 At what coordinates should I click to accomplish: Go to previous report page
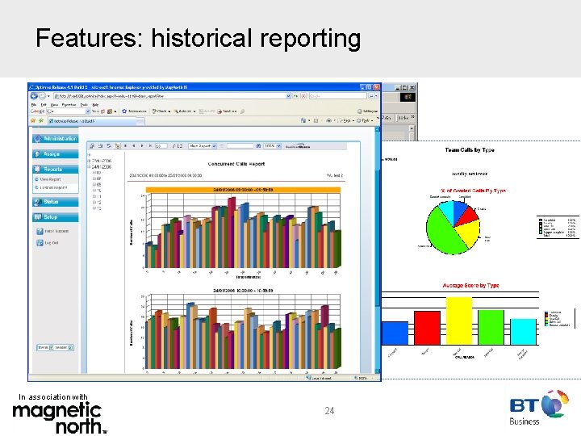point(134,146)
